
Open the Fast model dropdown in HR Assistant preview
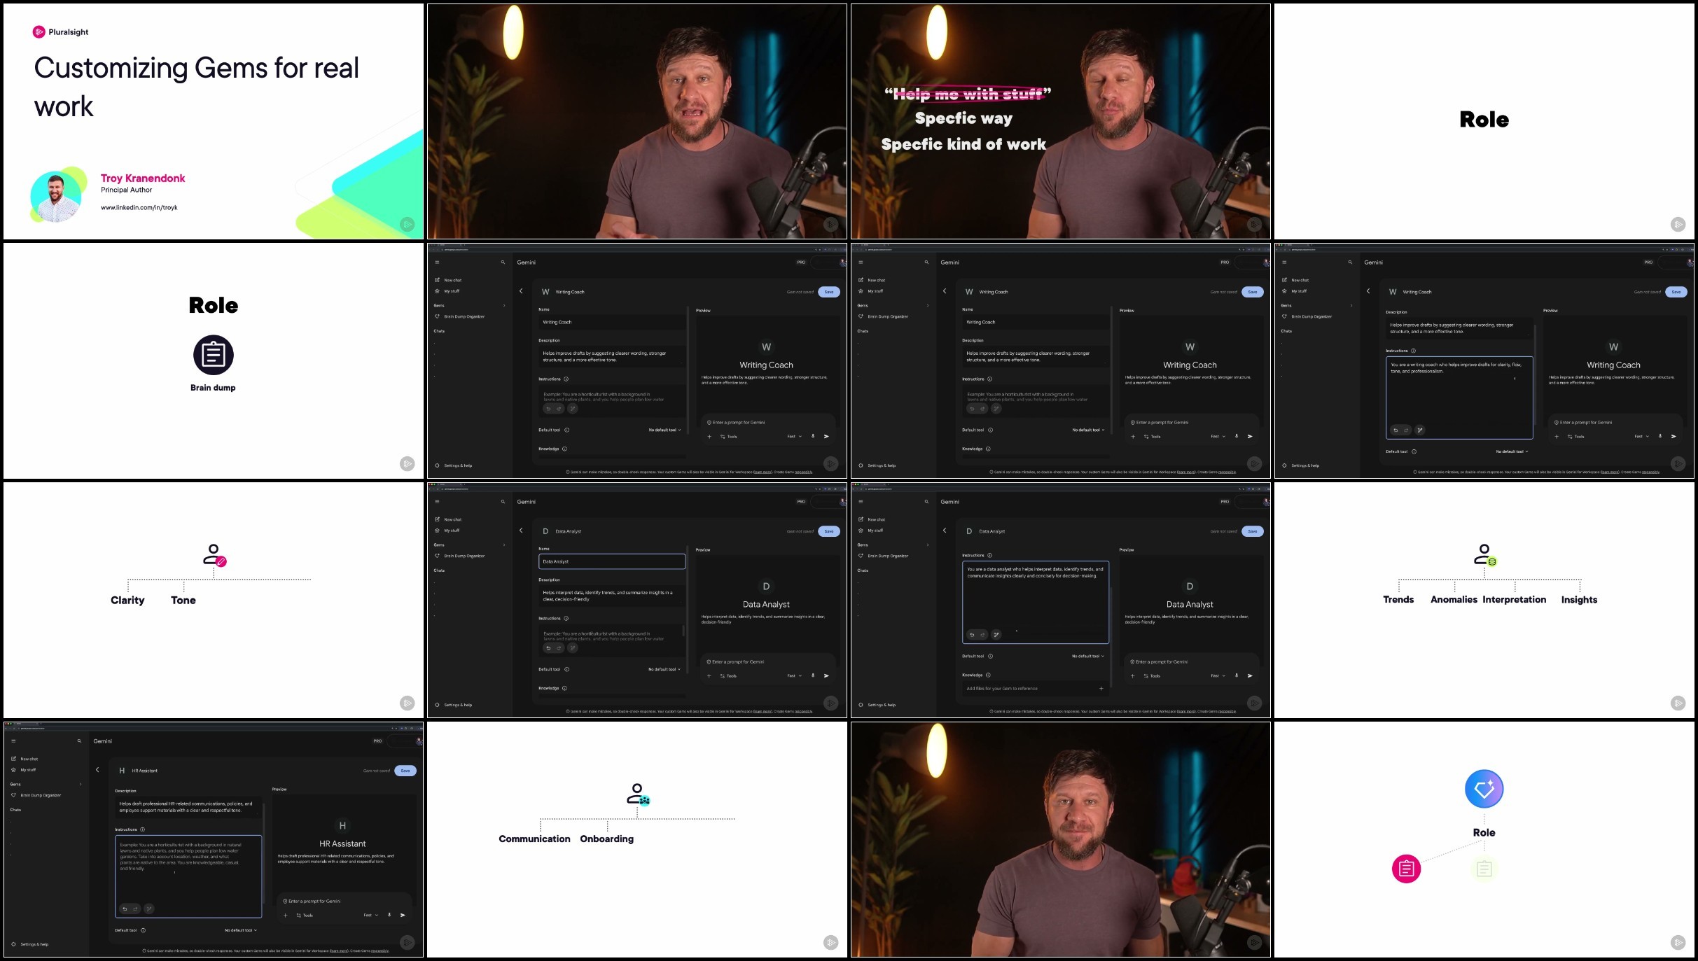click(370, 915)
